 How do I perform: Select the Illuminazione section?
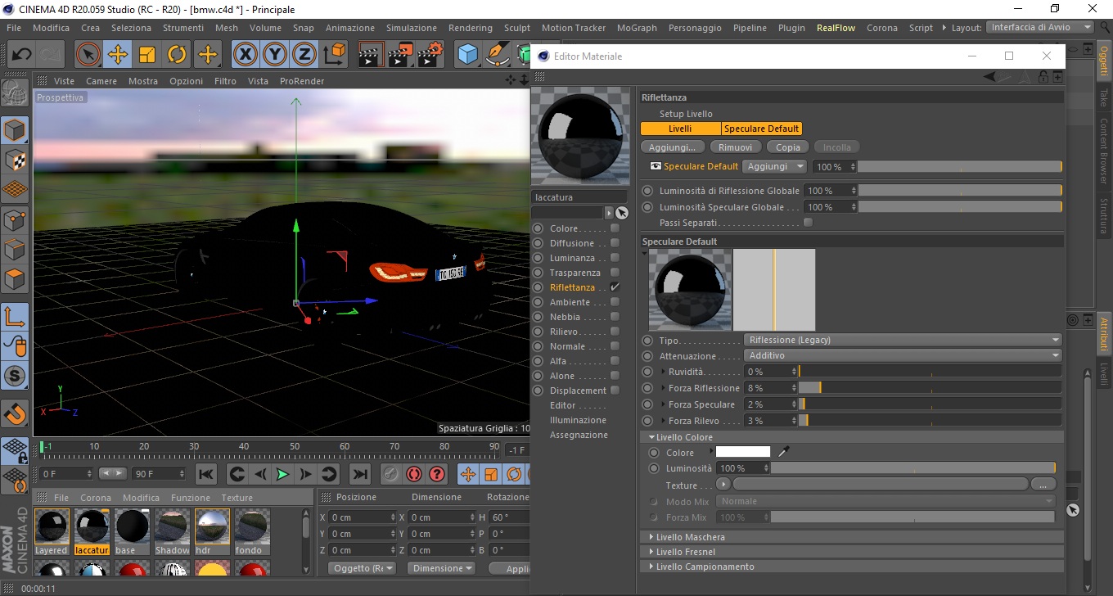[578, 420]
